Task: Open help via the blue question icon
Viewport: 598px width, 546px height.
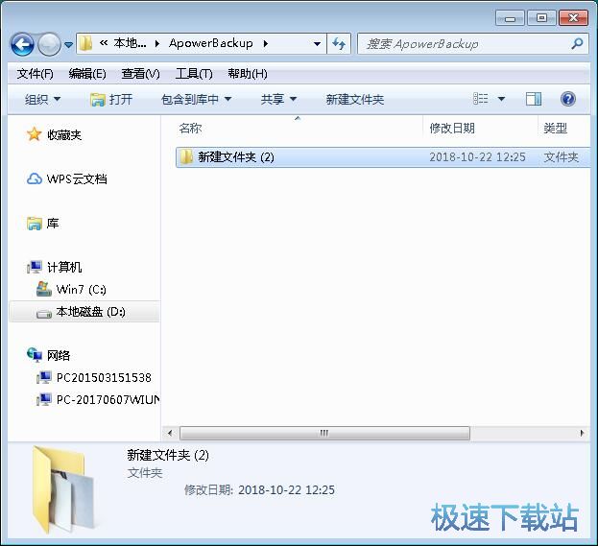Action: (x=568, y=99)
